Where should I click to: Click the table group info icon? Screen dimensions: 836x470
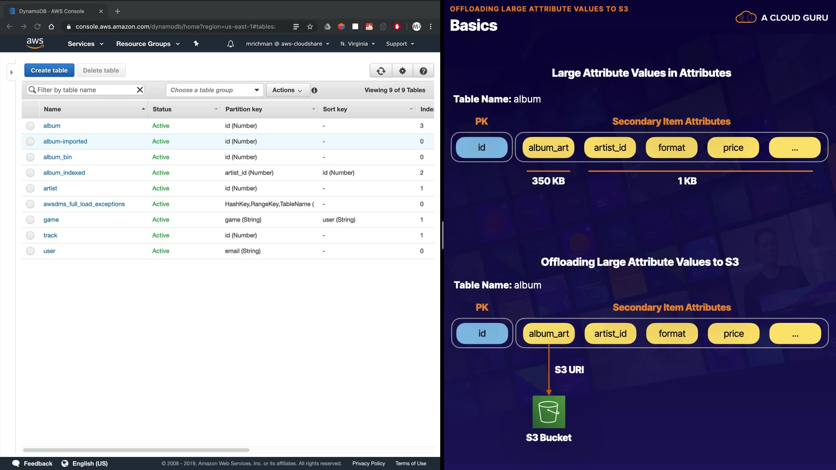point(314,91)
